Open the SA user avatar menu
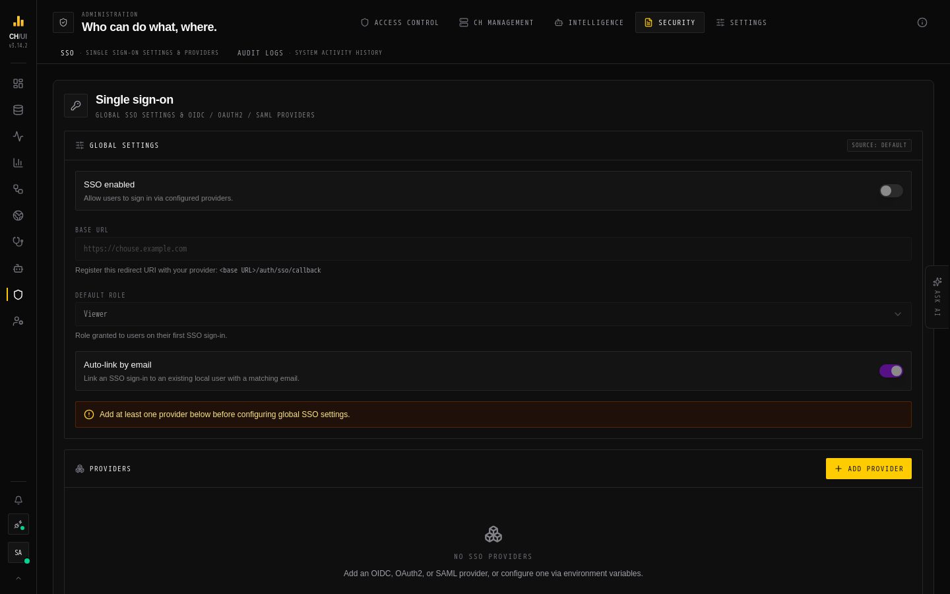 [x=18, y=553]
